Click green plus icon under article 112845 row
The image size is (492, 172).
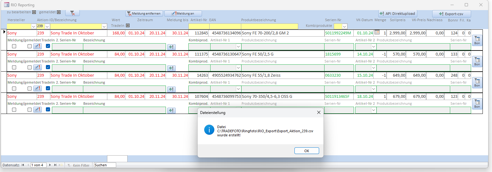[x=171, y=47]
